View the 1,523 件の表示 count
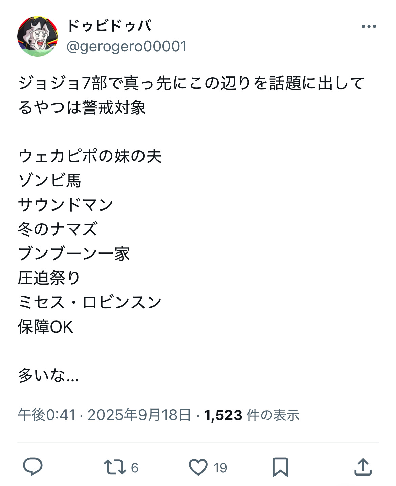 [251, 415]
